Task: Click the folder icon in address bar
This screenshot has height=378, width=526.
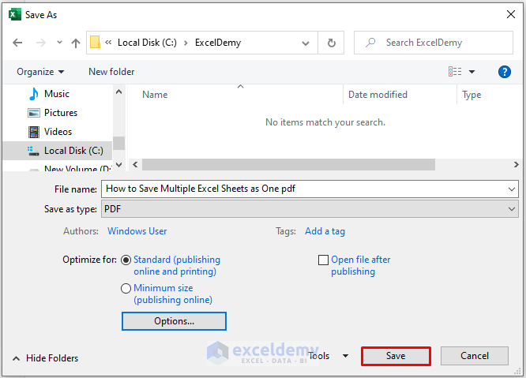Action: coord(96,43)
